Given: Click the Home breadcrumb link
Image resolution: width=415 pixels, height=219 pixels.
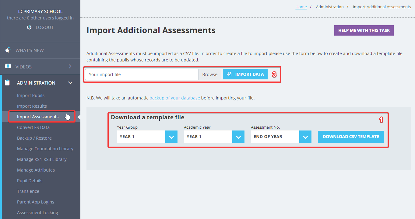Looking at the screenshot, I should click(x=301, y=7).
